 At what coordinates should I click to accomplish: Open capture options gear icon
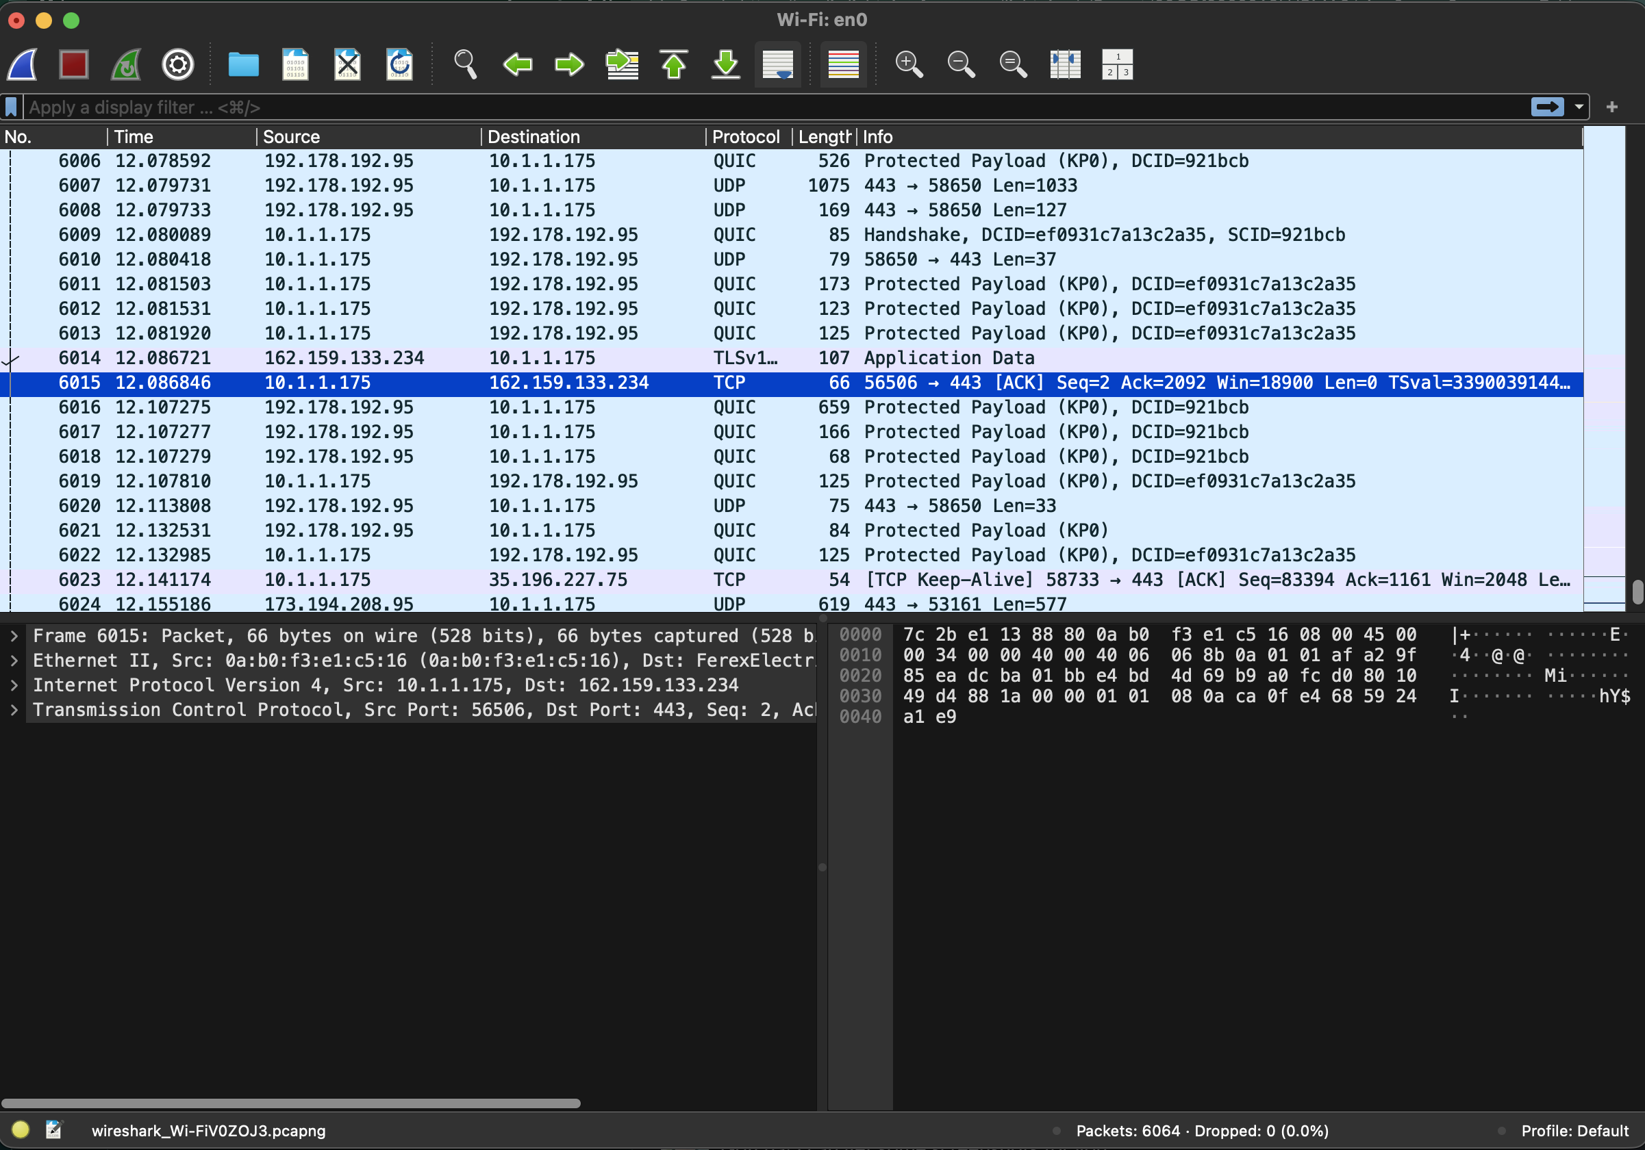(x=177, y=64)
